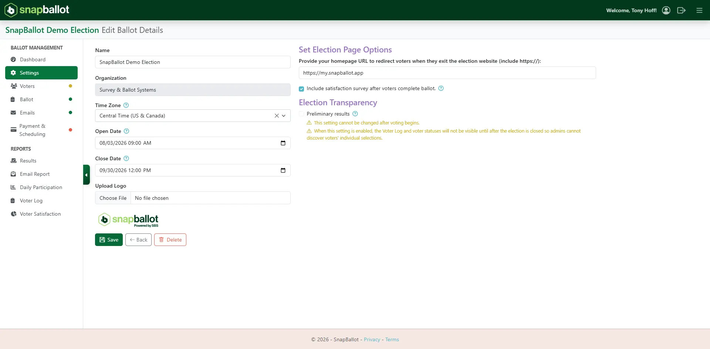
Task: Open the Time Zone help icon
Action: [x=126, y=105]
